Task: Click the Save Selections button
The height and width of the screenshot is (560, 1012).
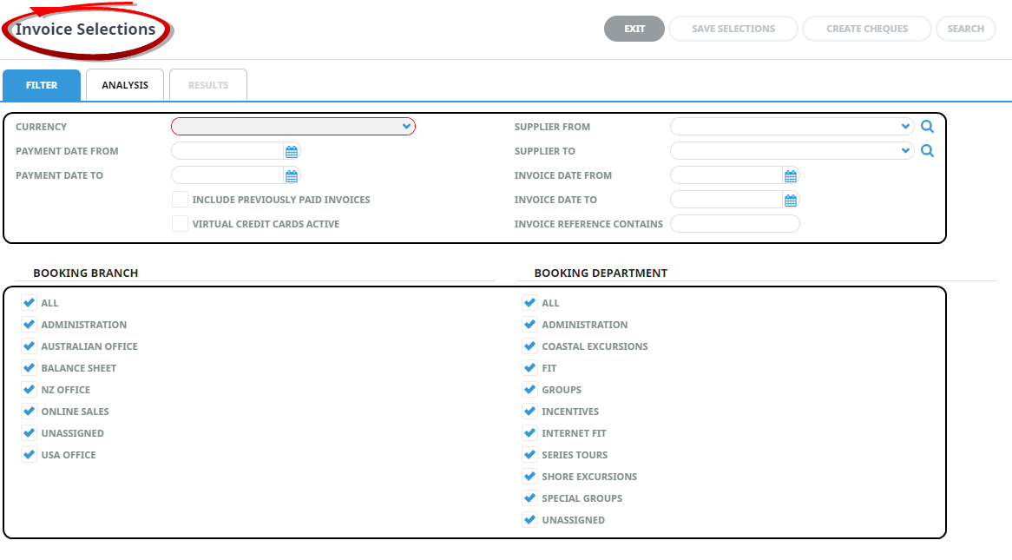Action: coord(733,29)
